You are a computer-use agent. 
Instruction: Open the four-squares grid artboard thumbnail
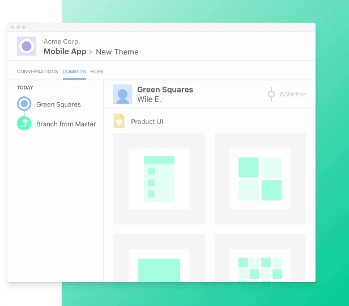(260, 179)
